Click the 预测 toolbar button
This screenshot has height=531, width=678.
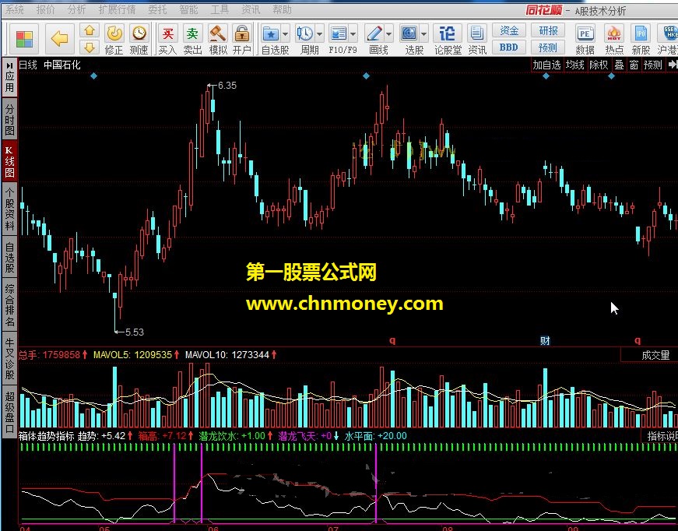pos(548,47)
